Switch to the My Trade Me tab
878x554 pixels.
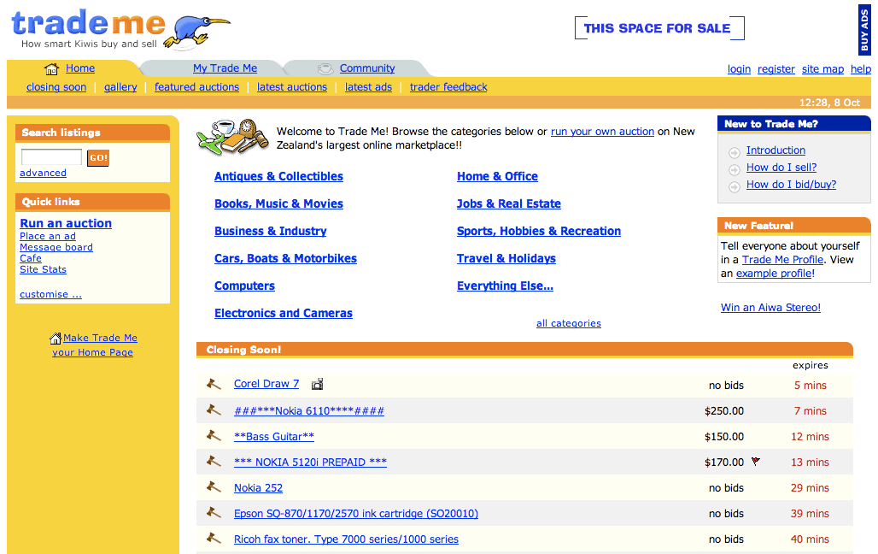click(x=225, y=68)
